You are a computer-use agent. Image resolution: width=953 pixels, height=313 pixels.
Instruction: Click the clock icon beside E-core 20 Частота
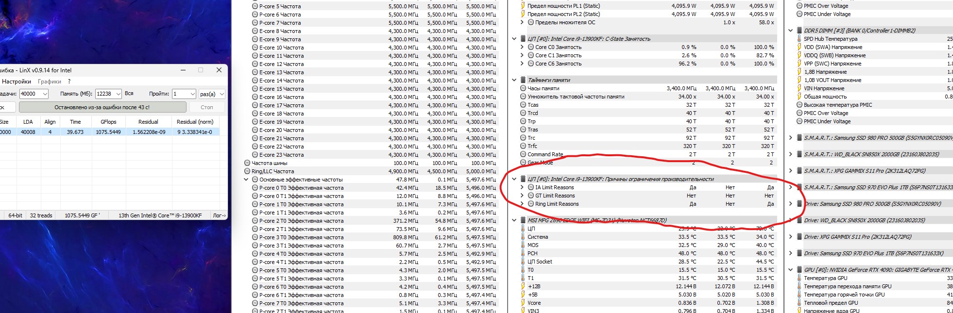coord(255,130)
